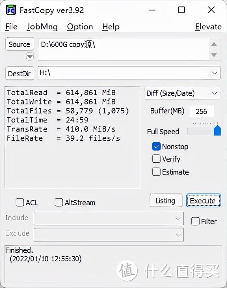Enable the Estimate checkbox
The width and height of the screenshot is (227, 288).
(x=156, y=172)
